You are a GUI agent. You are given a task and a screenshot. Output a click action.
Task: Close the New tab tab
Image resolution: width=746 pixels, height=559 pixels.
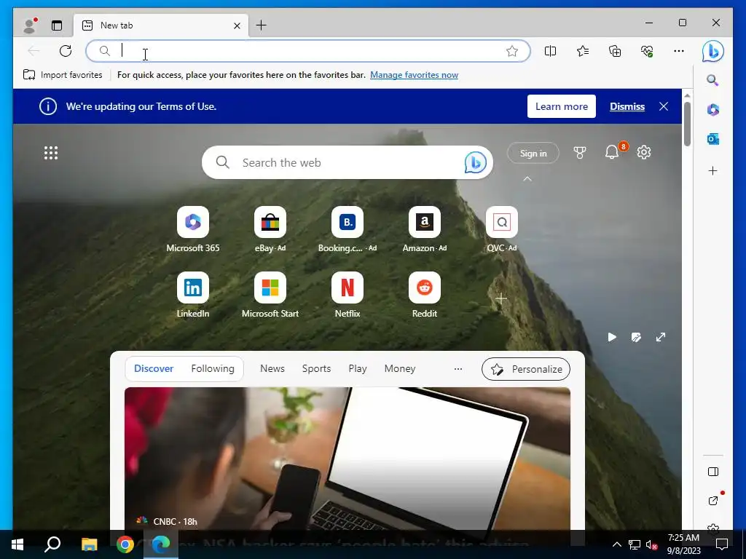pos(237,25)
